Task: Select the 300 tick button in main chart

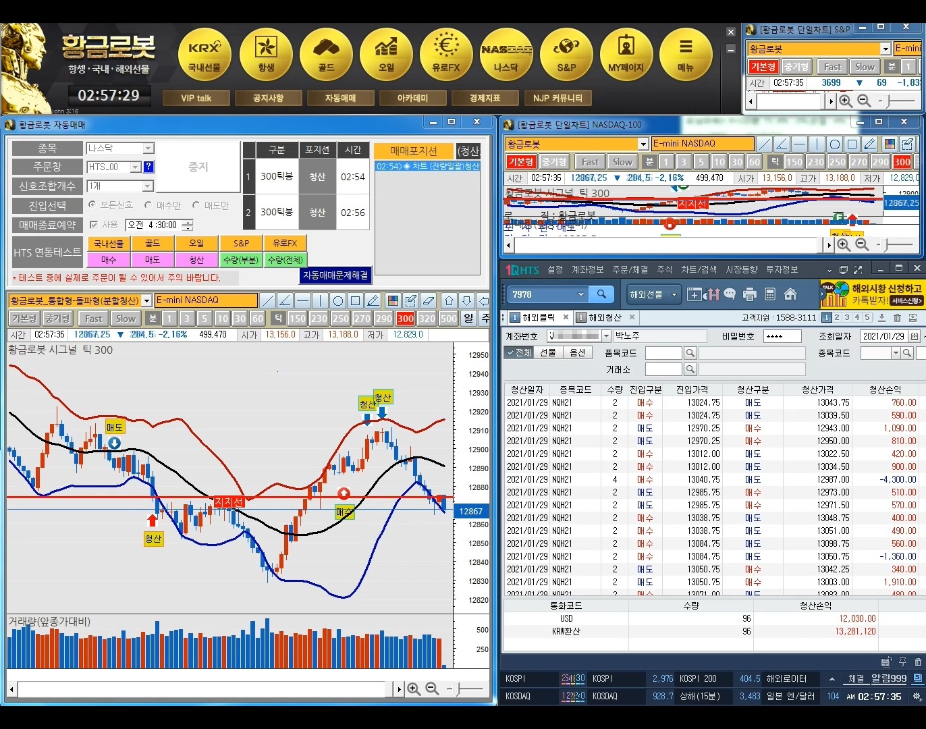Action: (x=406, y=318)
